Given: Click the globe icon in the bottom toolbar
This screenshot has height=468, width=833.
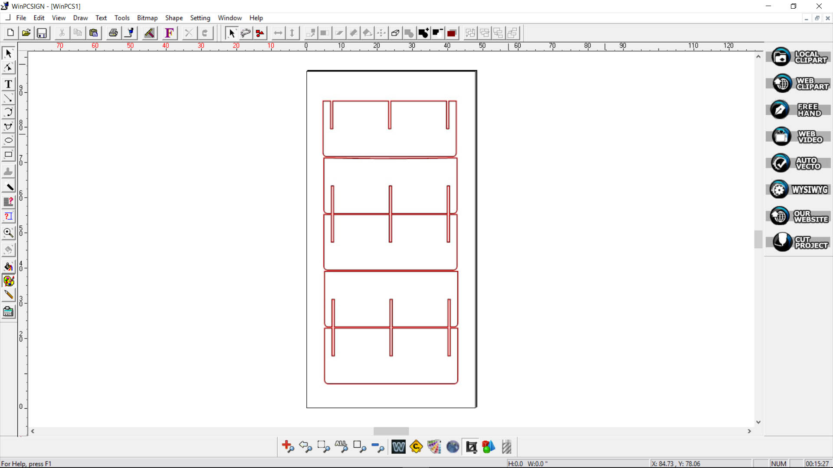Looking at the screenshot, I should [x=453, y=446].
